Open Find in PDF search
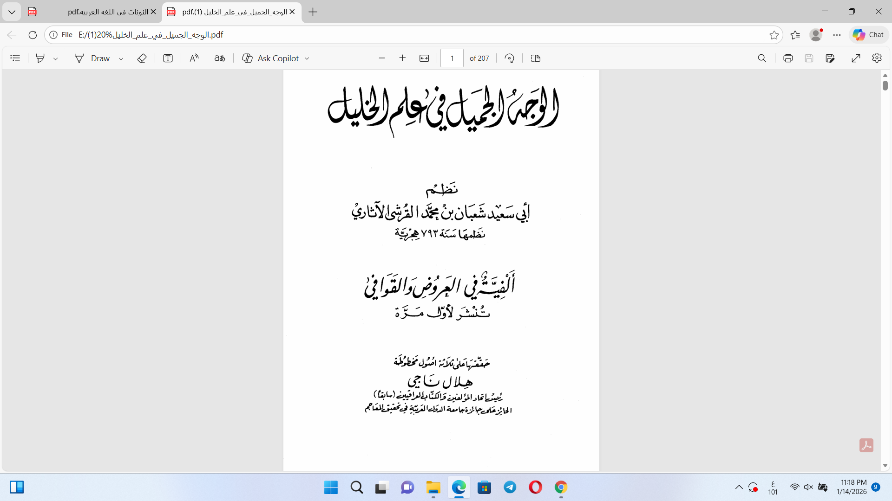Image resolution: width=892 pixels, height=501 pixels. click(x=762, y=58)
